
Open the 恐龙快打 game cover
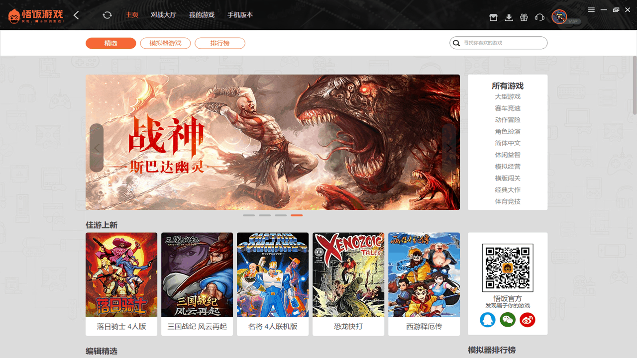348,275
